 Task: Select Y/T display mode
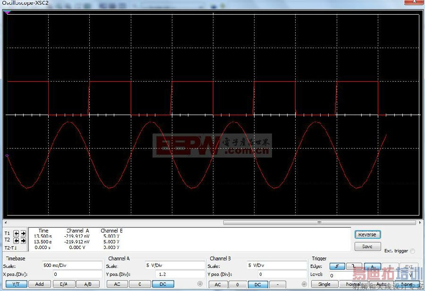tap(16, 284)
